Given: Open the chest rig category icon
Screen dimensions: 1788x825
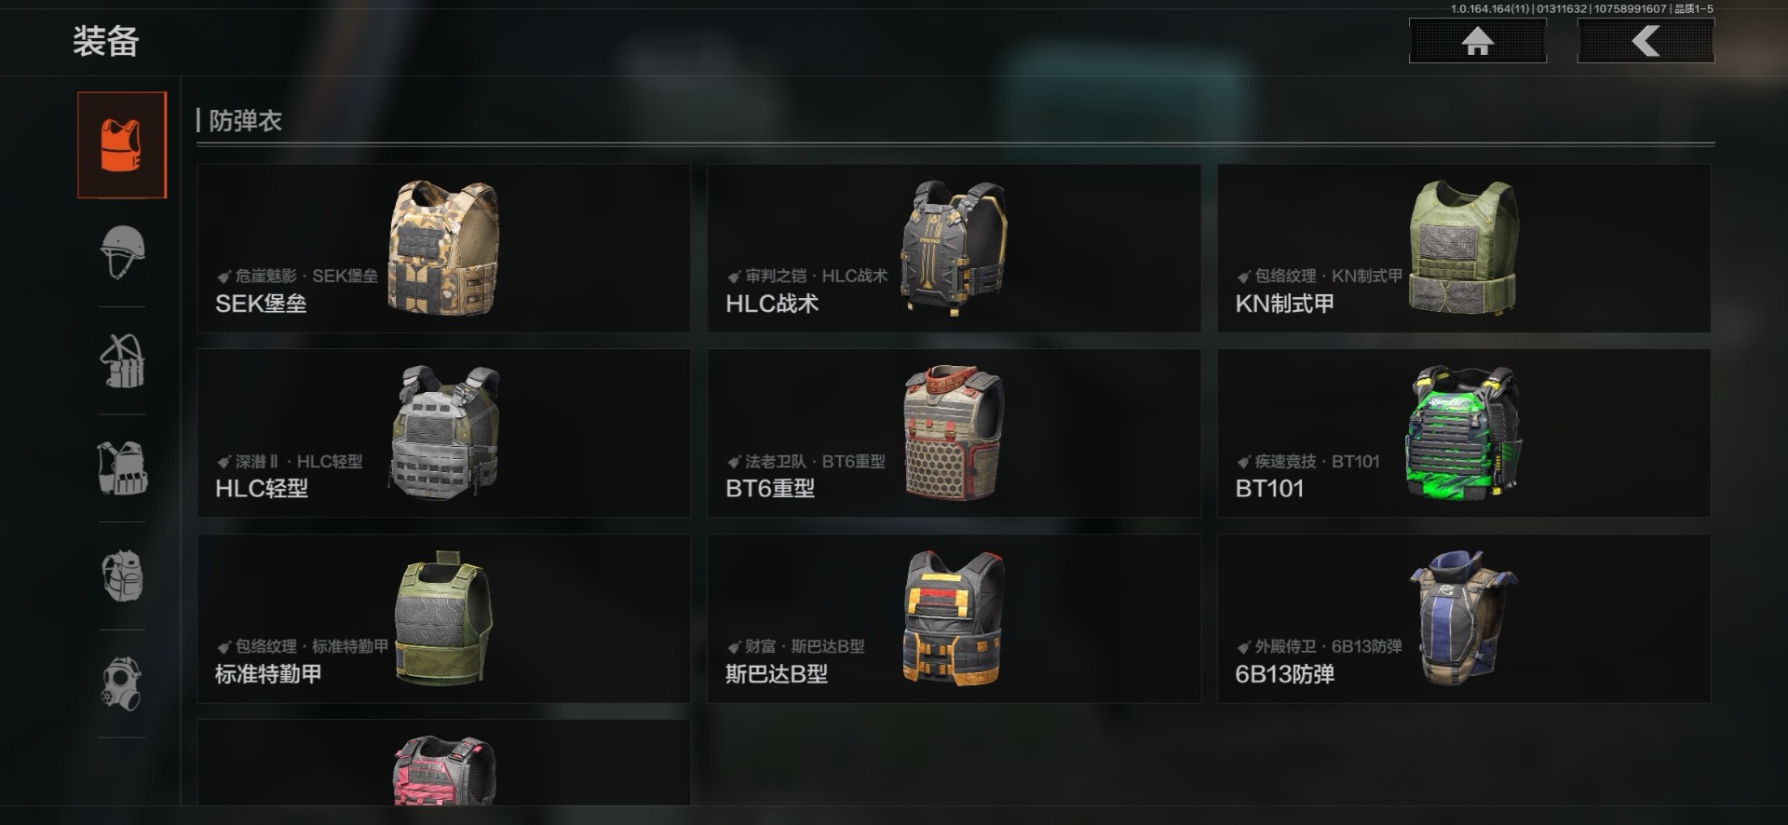Looking at the screenshot, I should point(122,360).
